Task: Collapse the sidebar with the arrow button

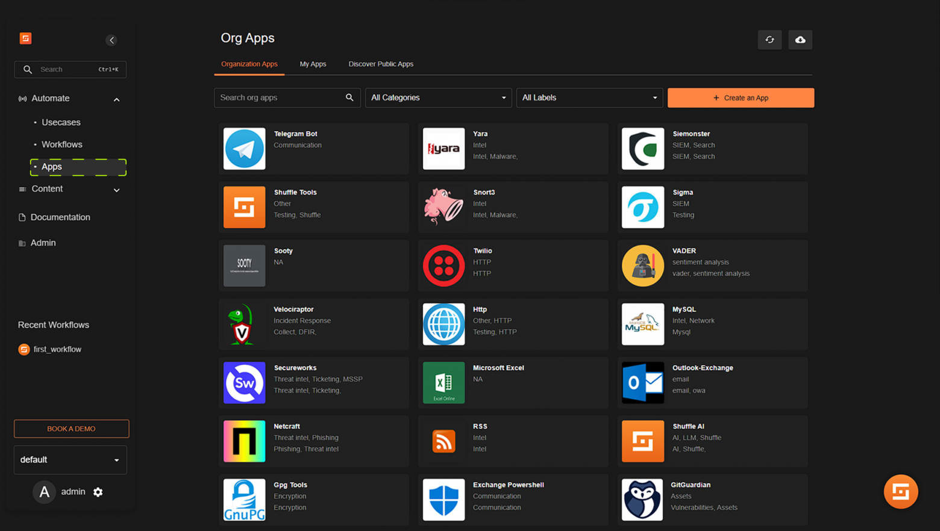Action: tap(111, 40)
